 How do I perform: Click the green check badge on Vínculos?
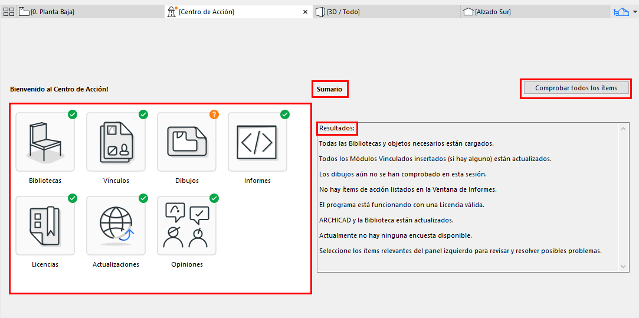click(x=143, y=114)
